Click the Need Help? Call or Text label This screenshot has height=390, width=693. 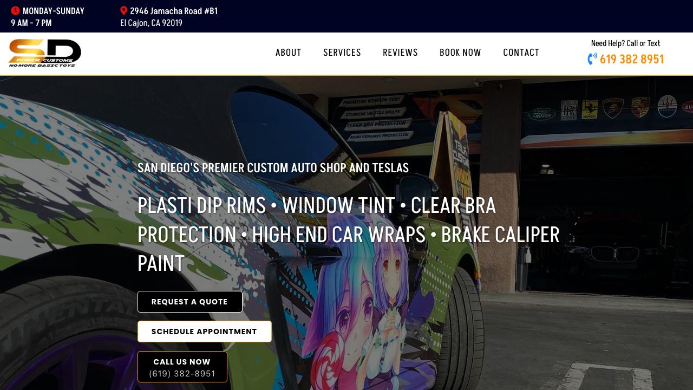625,43
